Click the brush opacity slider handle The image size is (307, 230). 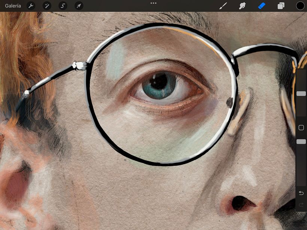pos(301,142)
